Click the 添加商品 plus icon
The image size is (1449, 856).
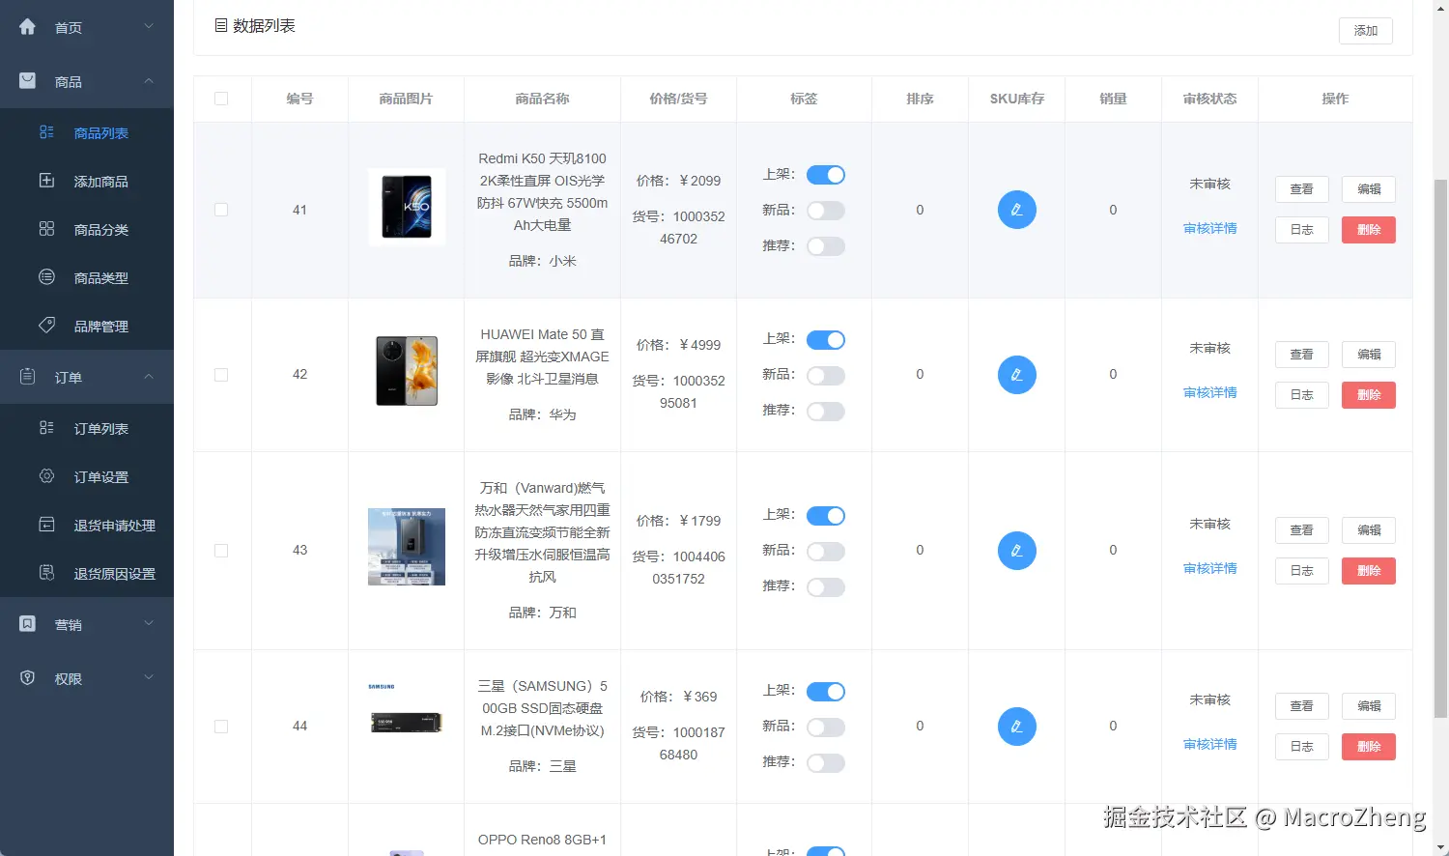[46, 181]
